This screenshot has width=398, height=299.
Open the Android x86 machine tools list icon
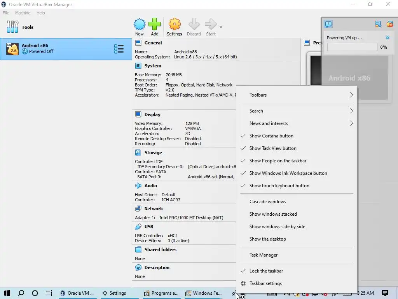119,49
